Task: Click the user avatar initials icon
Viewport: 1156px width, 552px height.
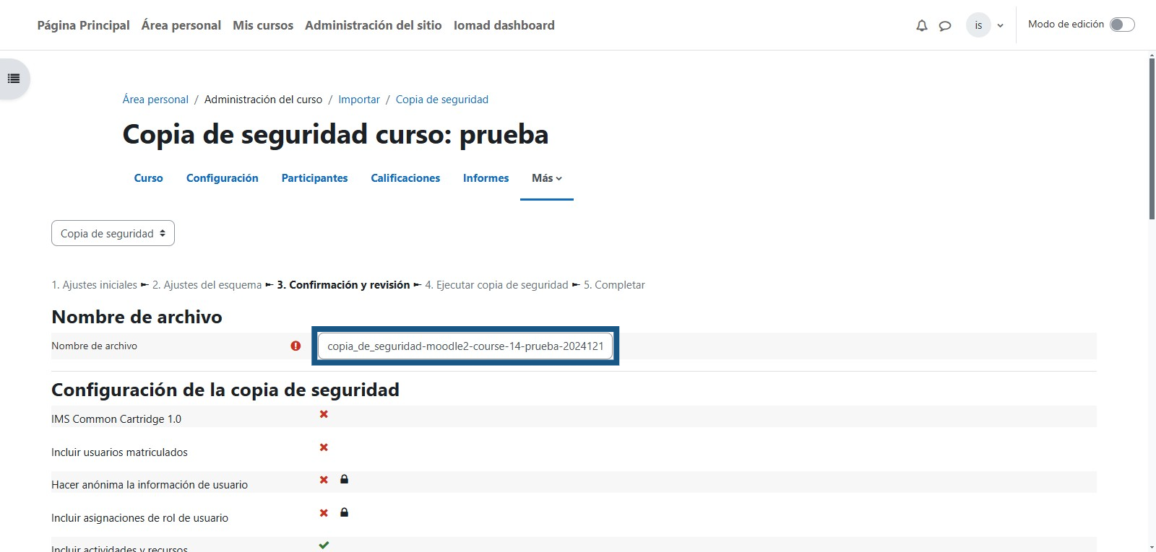Action: click(978, 25)
